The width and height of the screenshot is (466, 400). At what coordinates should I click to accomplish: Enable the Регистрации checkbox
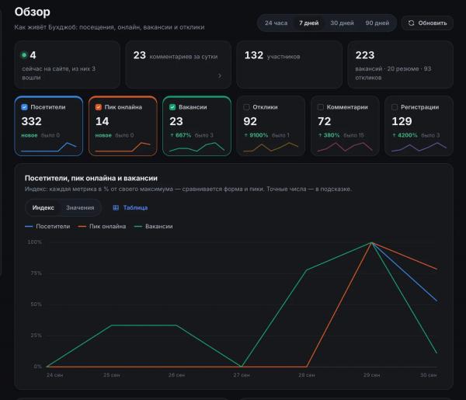click(395, 107)
